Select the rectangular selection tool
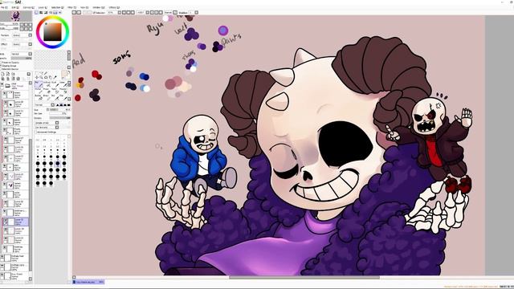Viewport: 514px width, 289px height. pos(36,73)
